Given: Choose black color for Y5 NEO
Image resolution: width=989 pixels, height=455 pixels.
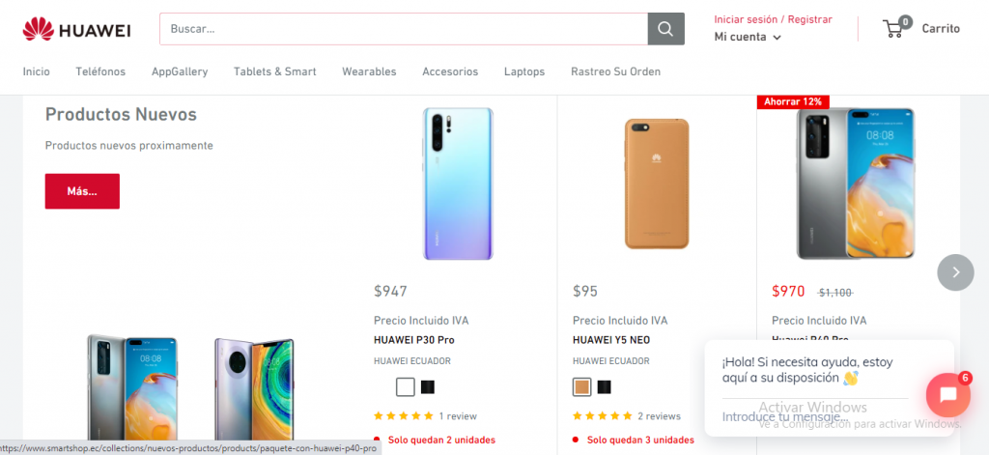Looking at the screenshot, I should pyautogui.click(x=604, y=387).
